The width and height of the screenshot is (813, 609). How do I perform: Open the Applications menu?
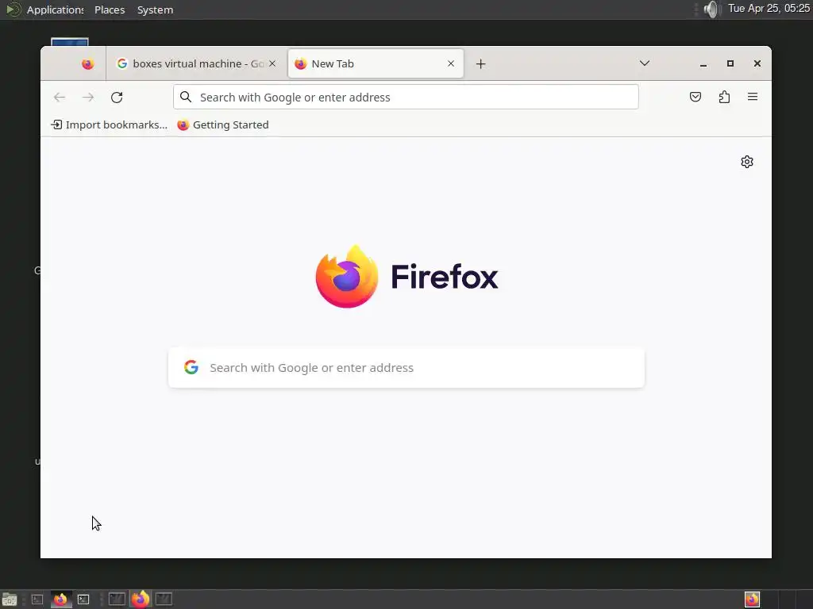55,10
